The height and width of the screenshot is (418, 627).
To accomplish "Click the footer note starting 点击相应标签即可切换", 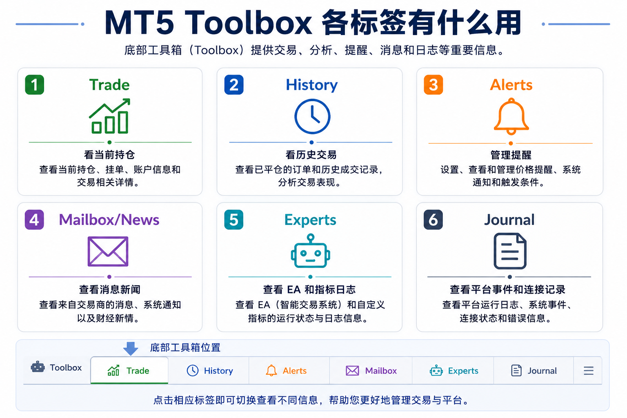I will (x=311, y=400).
